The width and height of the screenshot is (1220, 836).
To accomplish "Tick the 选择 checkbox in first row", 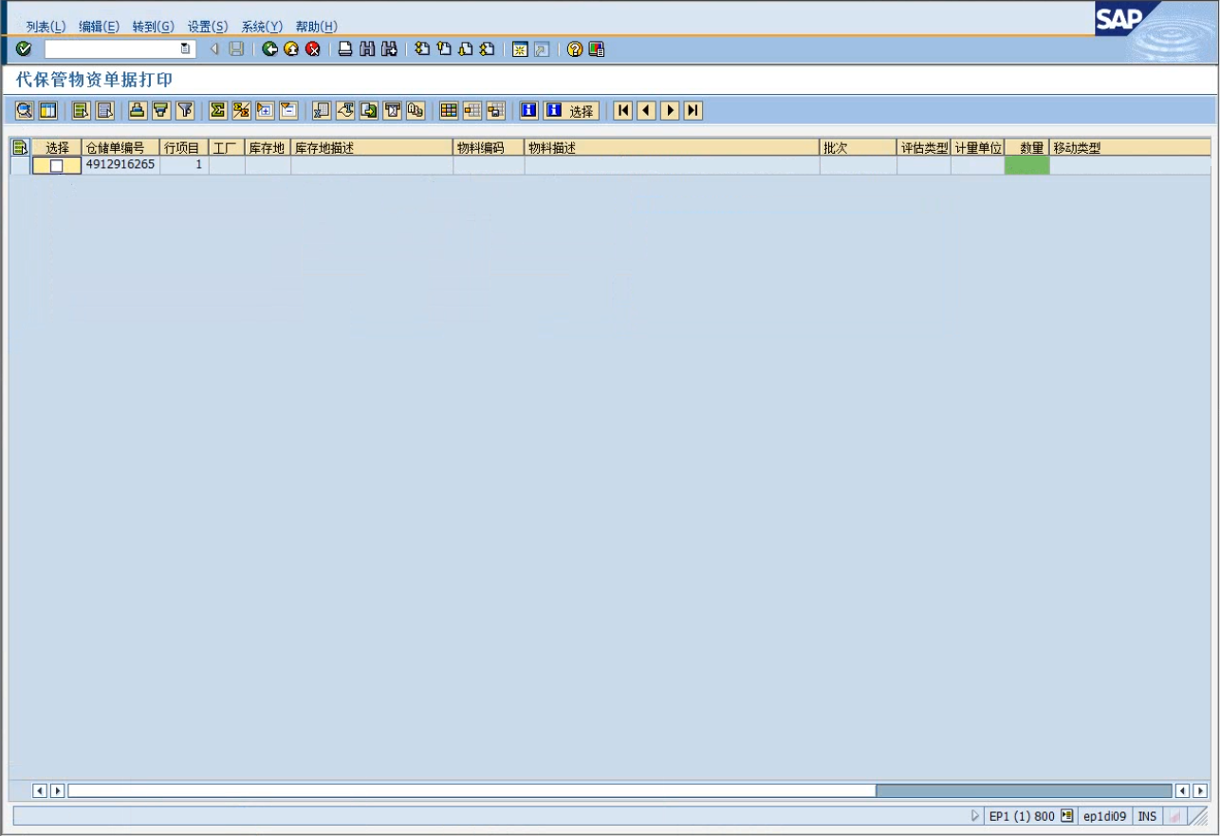I will coord(57,166).
